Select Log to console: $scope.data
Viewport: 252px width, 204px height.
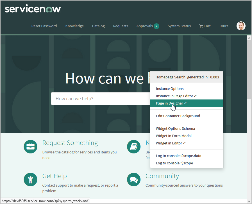click(x=178, y=156)
